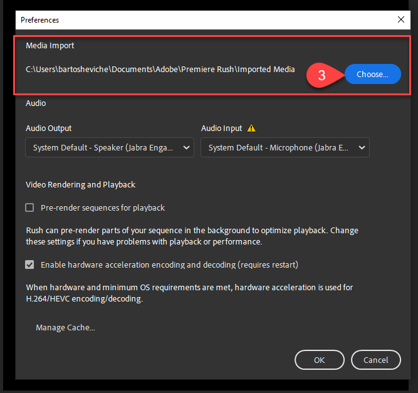Click the pre-render description paragraph
Screen dimensions: 418x393
(192, 236)
